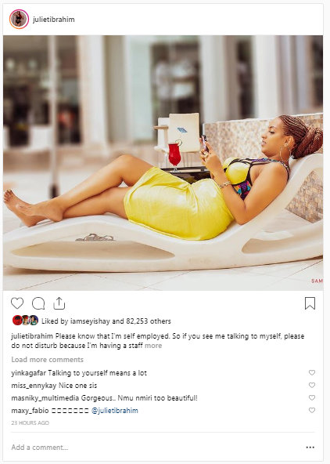Open the 23 HOURS AGO timestamp
This screenshot has width=330, height=464.
[30, 423]
